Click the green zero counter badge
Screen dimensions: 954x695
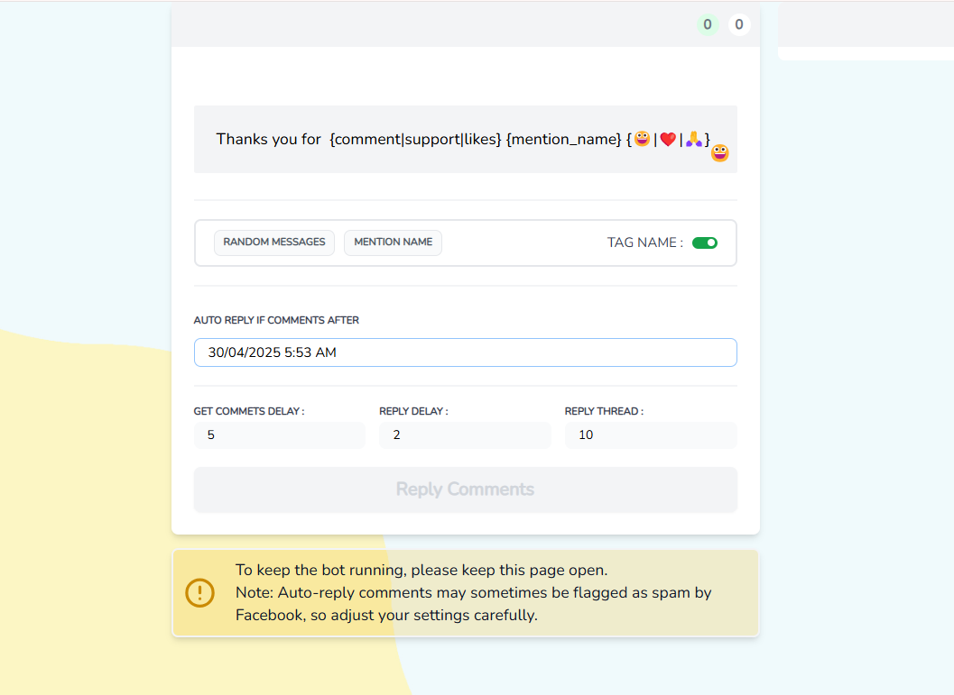(x=708, y=25)
